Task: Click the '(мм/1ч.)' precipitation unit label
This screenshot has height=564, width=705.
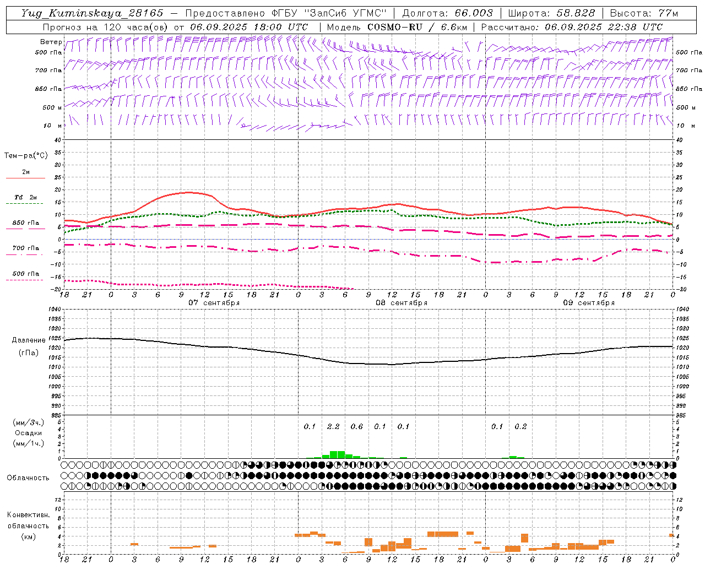Action: [x=28, y=443]
